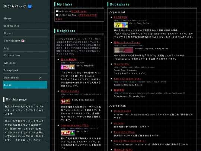Open the link above stochietebura.com URL
The height and width of the screenshot is (151, 201).
[127, 43]
